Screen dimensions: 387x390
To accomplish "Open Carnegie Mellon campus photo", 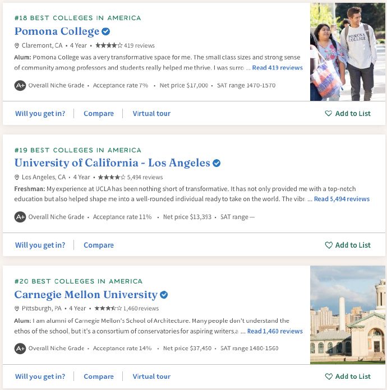I will [x=348, y=315].
